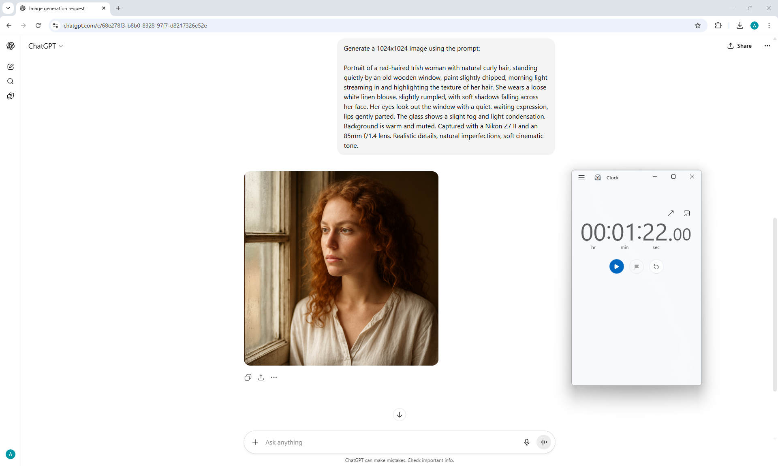Reset the stopwatch timer

click(656, 266)
